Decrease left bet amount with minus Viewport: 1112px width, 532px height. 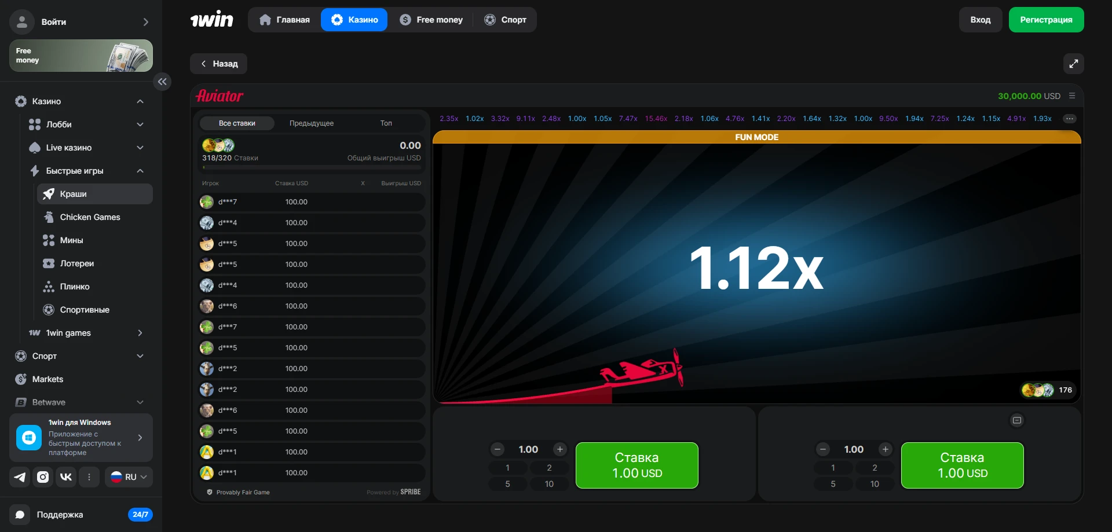pos(498,449)
